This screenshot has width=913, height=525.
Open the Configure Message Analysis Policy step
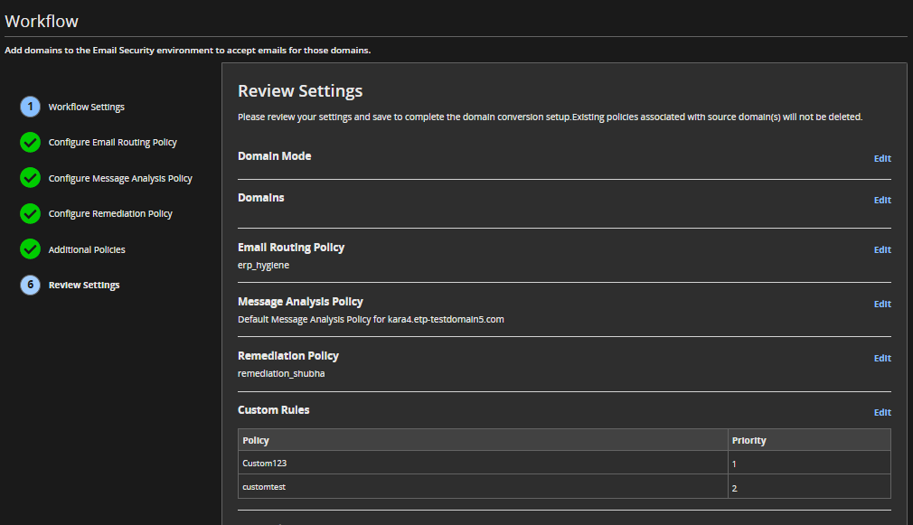pos(120,179)
